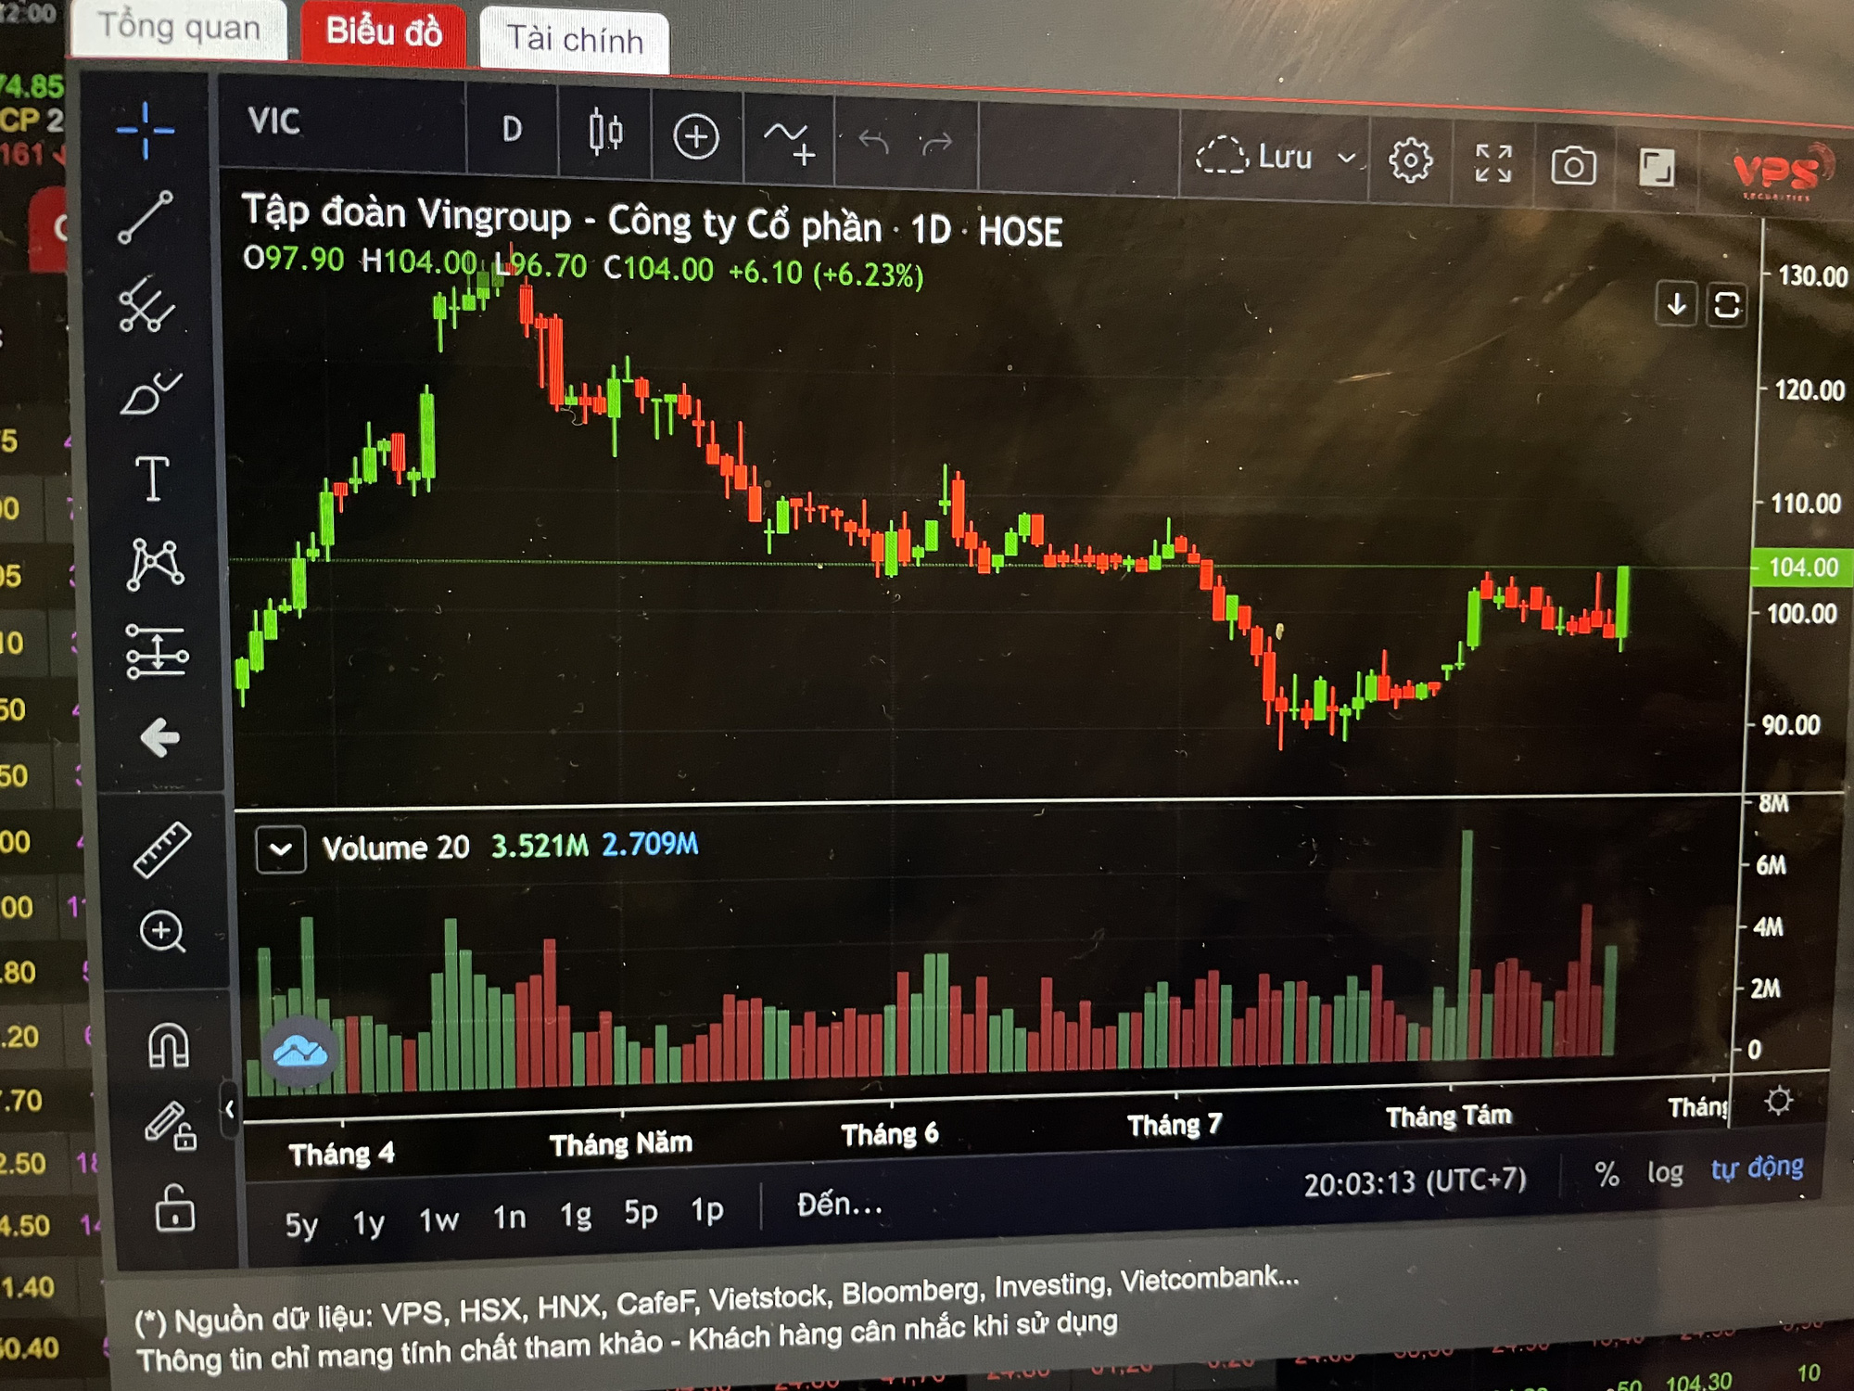The image size is (1854, 1391).
Task: Set the range to 1g
Action: coord(576,1215)
